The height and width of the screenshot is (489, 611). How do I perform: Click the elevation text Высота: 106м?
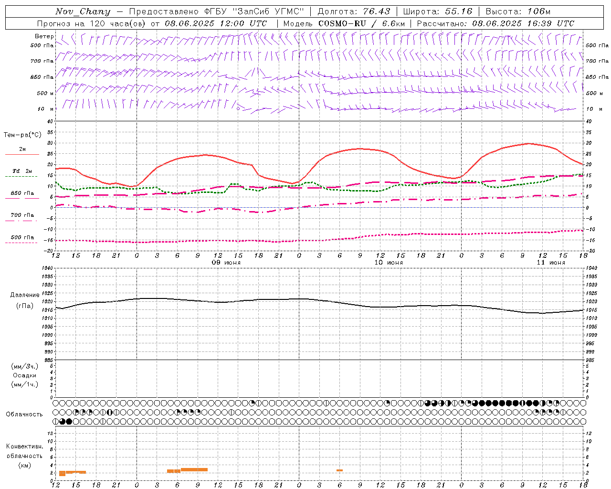pos(518,11)
